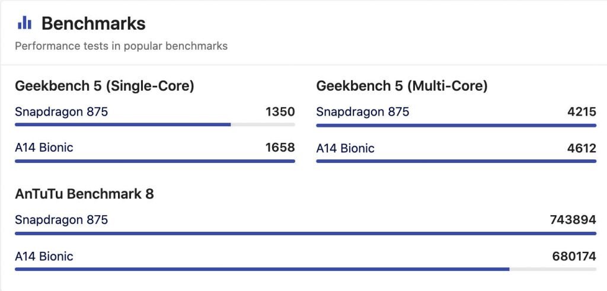The width and height of the screenshot is (607, 291).
Task: Select A14 Bionic label under Single-Core
Action: click(44, 148)
